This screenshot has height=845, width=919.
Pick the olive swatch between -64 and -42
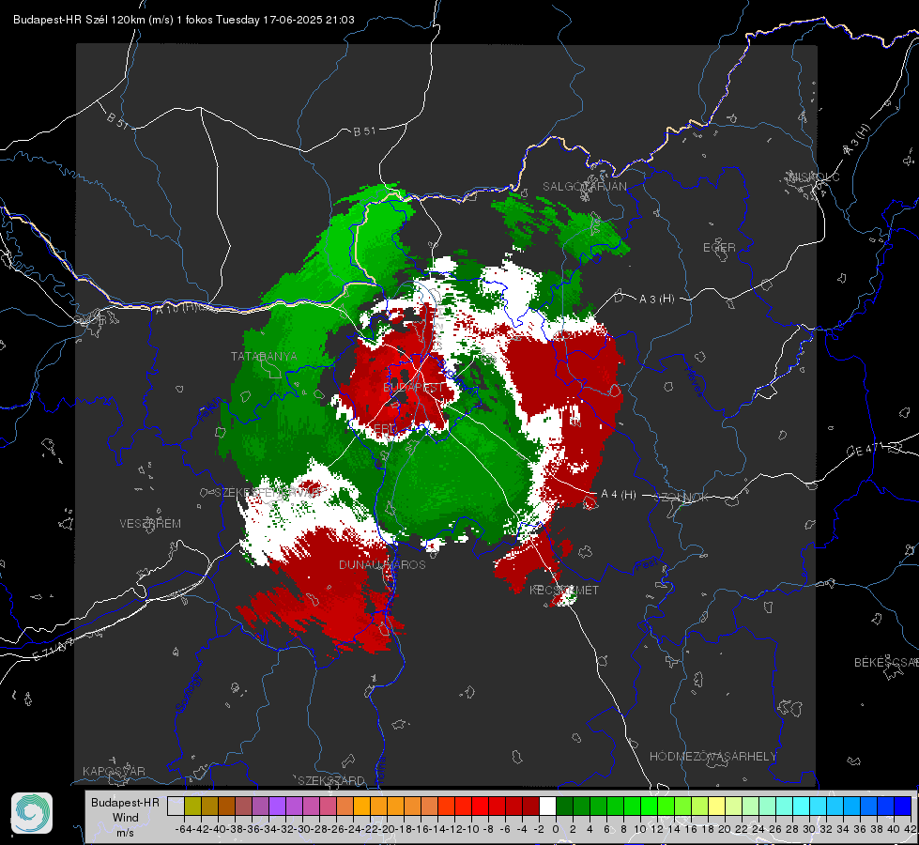click(x=192, y=806)
